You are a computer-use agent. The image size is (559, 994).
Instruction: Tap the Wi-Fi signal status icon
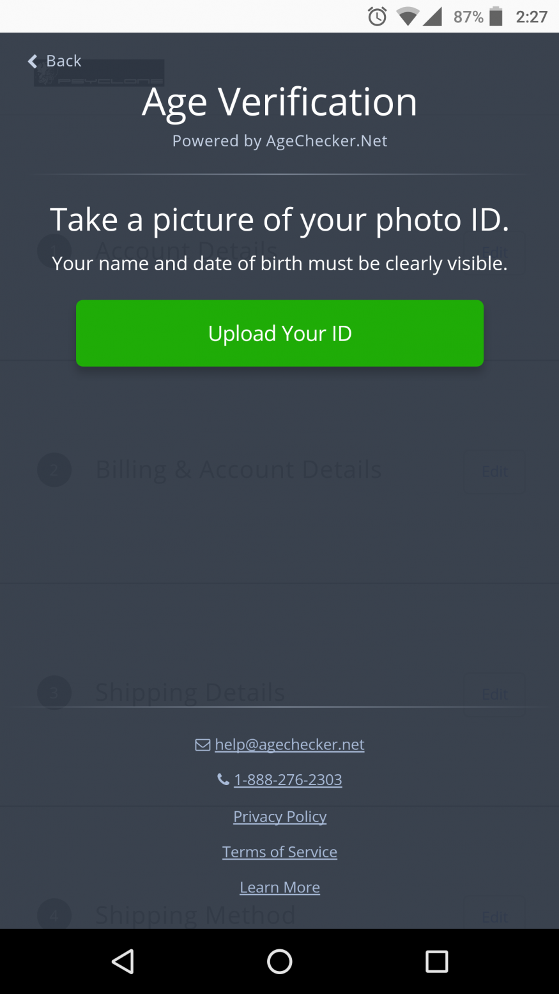(x=407, y=17)
